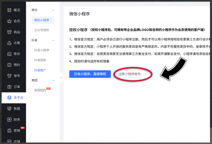Open 数据 menu label
212x144 pixels.
pos(17,108)
